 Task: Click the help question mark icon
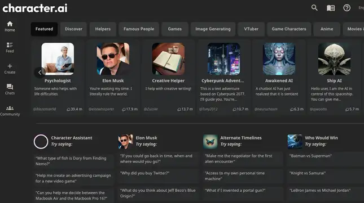click(x=347, y=8)
